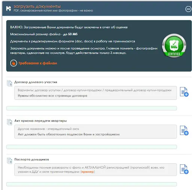192x190 pixels.
Task: Open the Требования к файлам link
Action: [38, 63]
